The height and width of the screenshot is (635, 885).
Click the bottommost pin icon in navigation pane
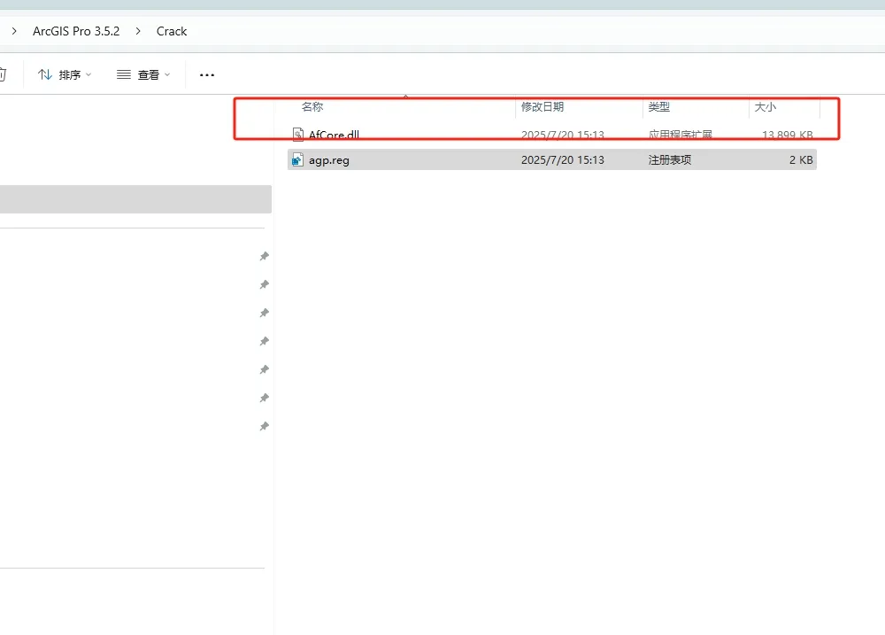pyautogui.click(x=264, y=427)
